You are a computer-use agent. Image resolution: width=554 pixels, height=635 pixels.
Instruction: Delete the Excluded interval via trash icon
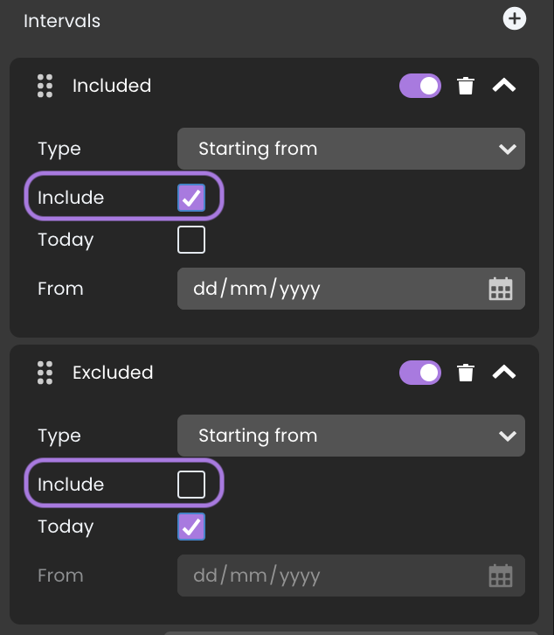tap(466, 373)
